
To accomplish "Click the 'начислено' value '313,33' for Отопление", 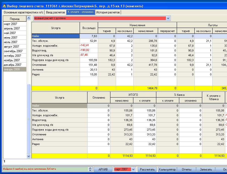I will 128,134.
